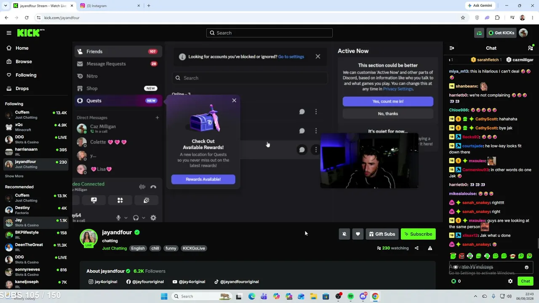The image size is (539, 303).
Task: Open the Kick profile avatar menu
Action: coord(523,33)
